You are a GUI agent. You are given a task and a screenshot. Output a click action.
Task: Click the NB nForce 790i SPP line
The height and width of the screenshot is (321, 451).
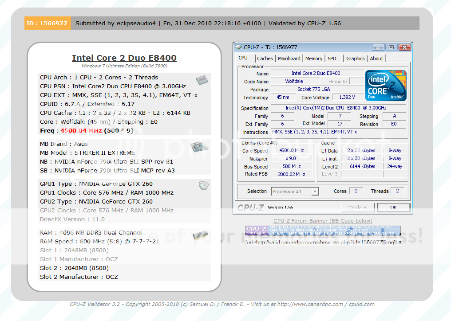tap(107, 162)
